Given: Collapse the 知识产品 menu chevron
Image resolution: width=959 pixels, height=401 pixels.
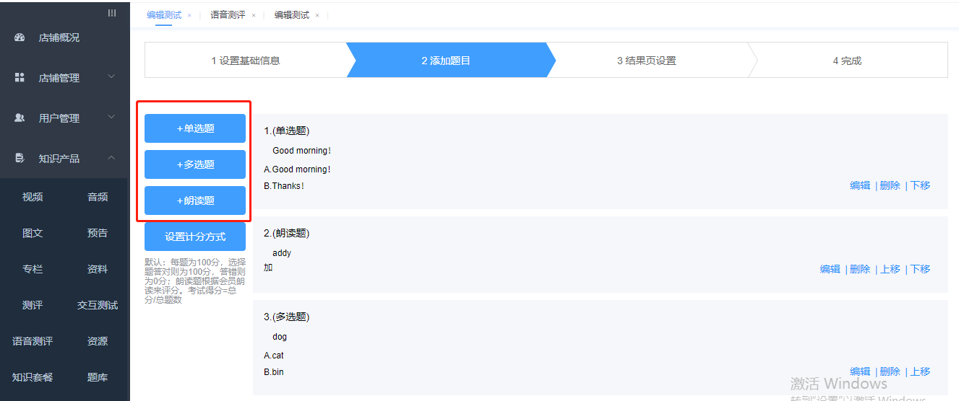Looking at the screenshot, I should 111,158.
